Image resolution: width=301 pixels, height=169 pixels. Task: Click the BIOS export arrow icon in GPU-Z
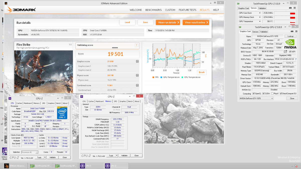pos(286,52)
